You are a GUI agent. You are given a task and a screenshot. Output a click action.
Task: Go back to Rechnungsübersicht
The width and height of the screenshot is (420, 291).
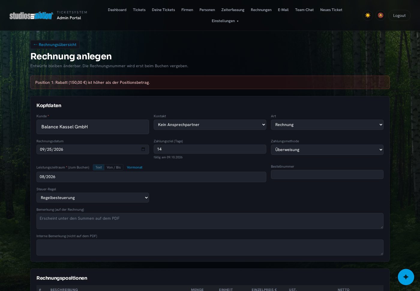55,45
